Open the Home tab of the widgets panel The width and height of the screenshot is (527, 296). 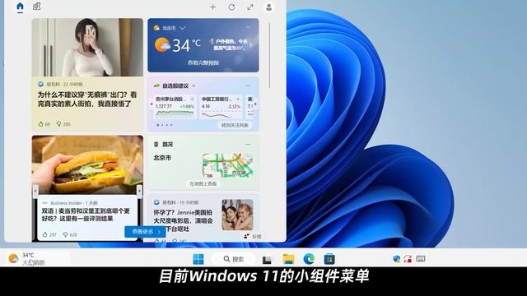[20, 7]
